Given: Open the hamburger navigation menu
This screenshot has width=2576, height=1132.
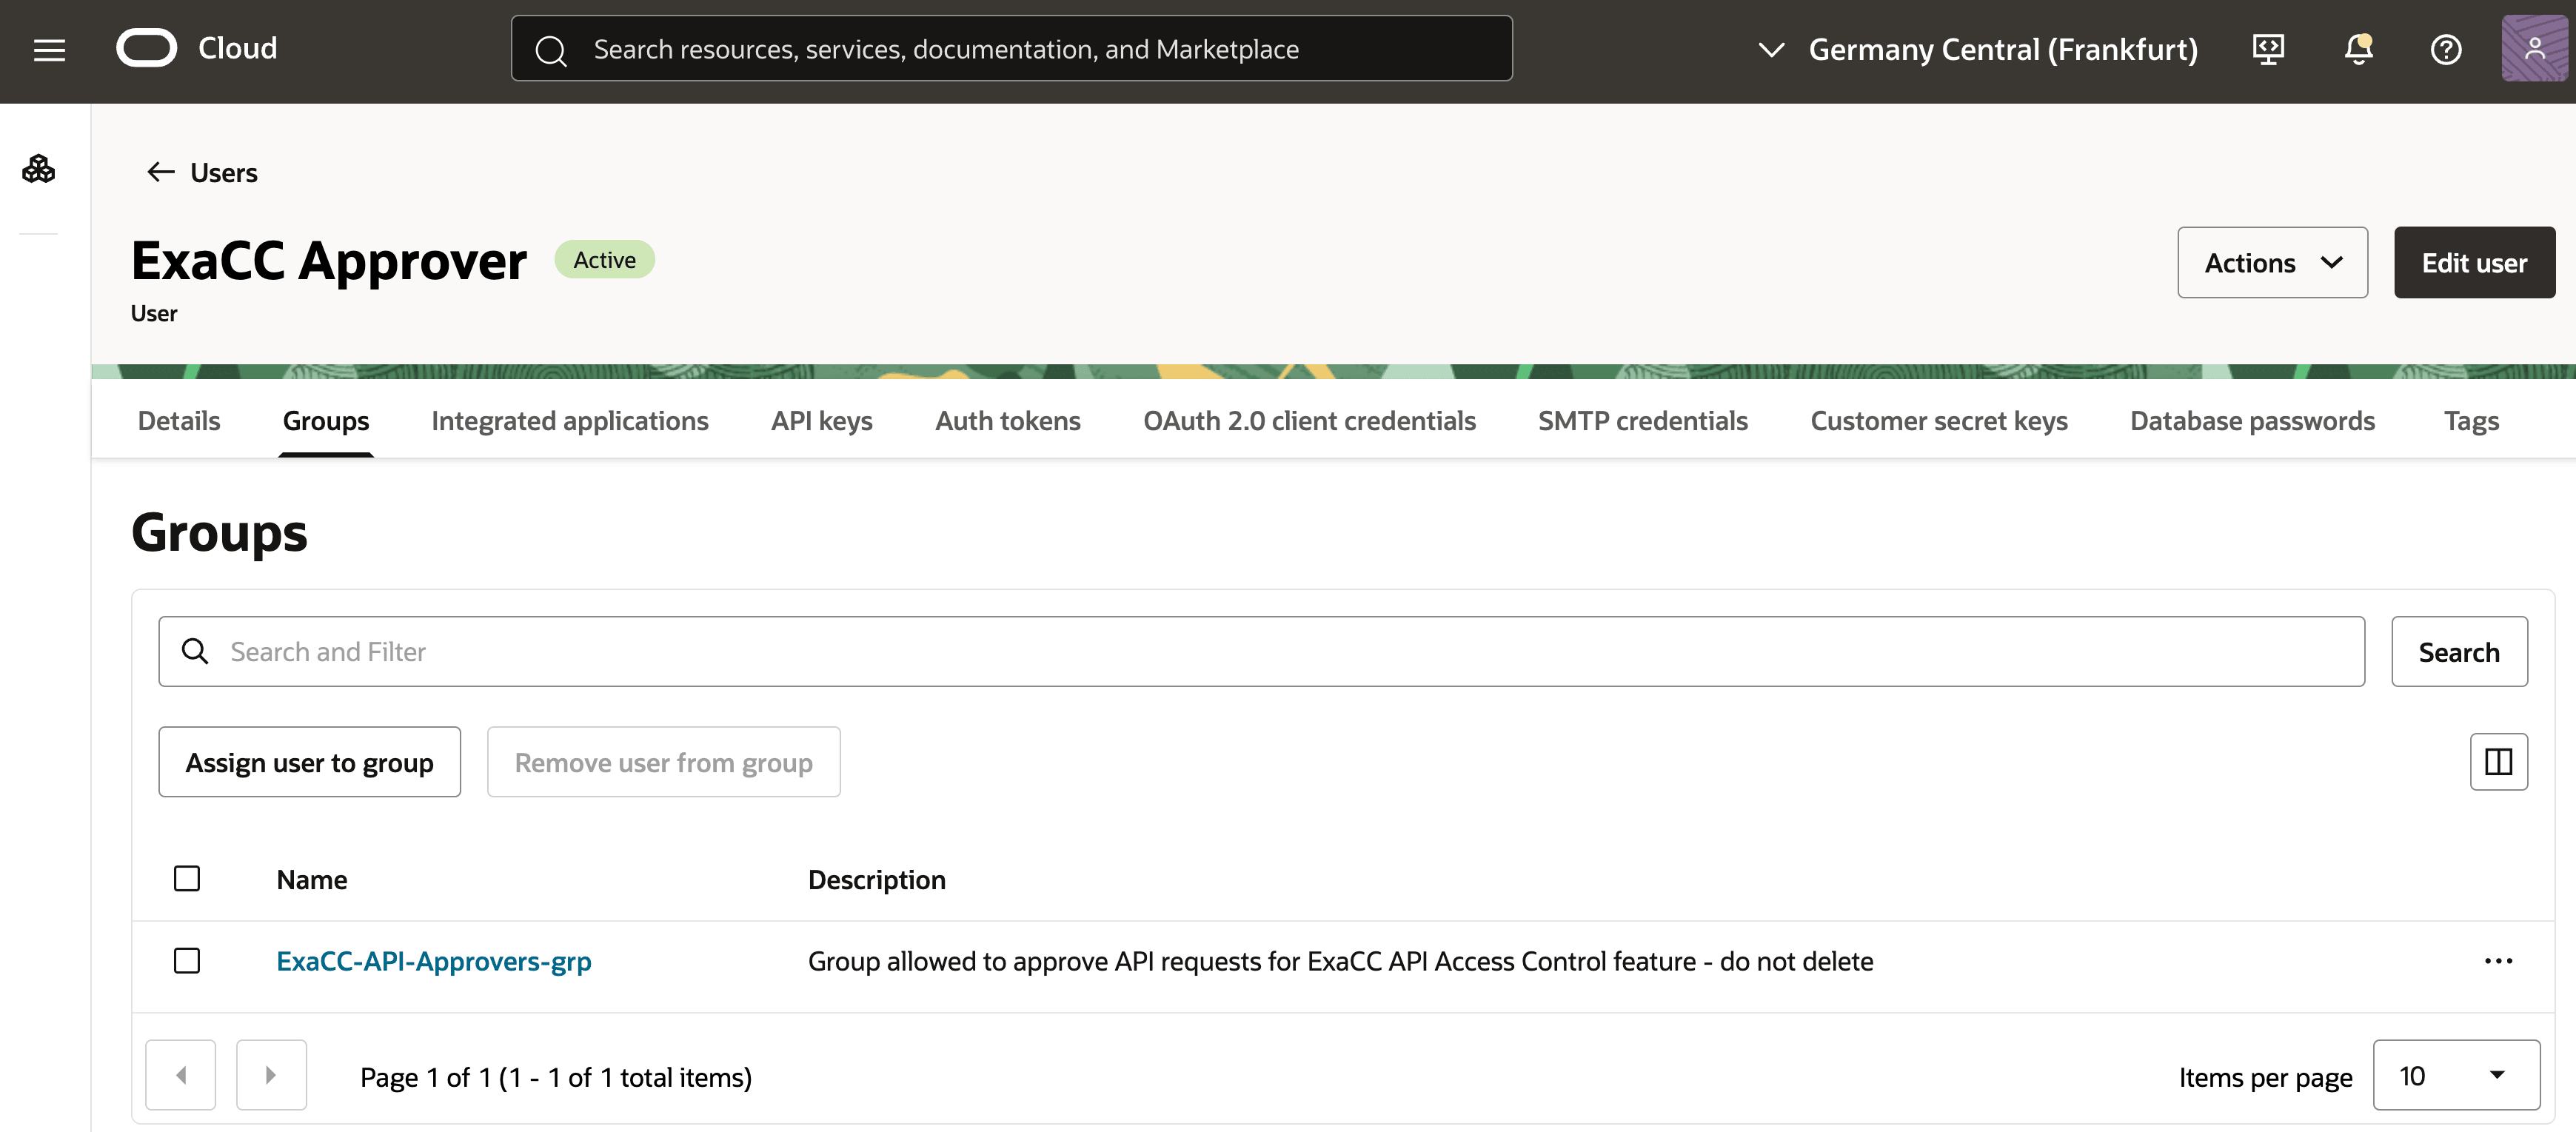Looking at the screenshot, I should pyautogui.click(x=49, y=50).
